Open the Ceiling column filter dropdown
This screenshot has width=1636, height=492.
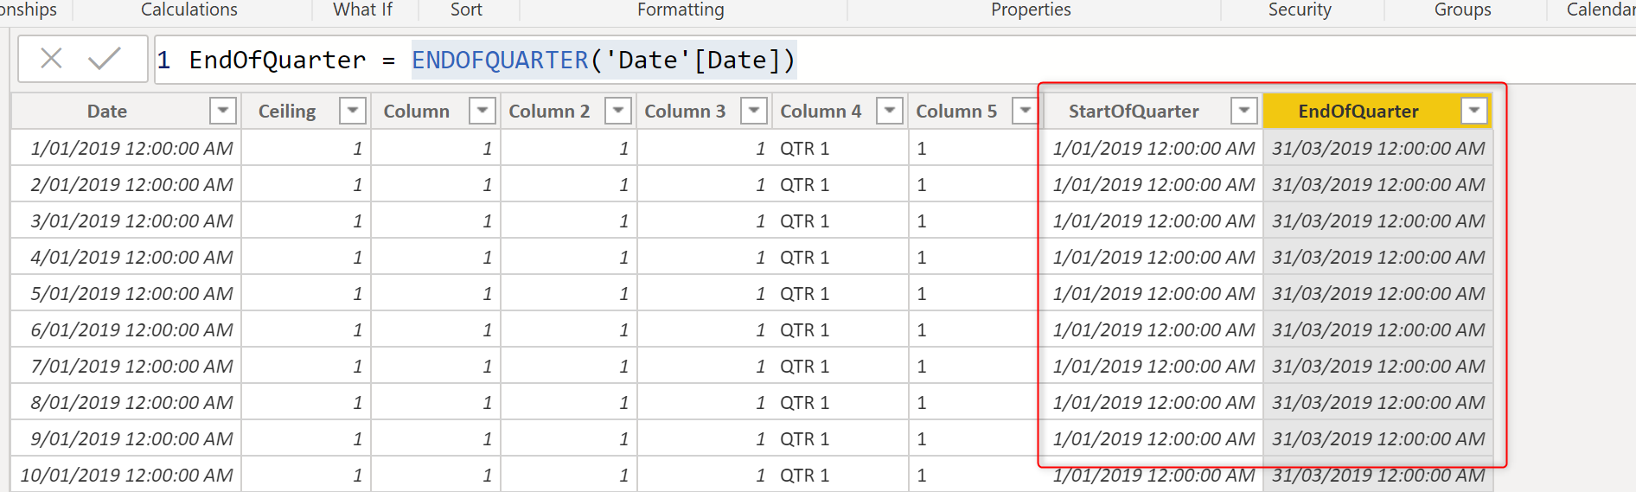coord(352,111)
